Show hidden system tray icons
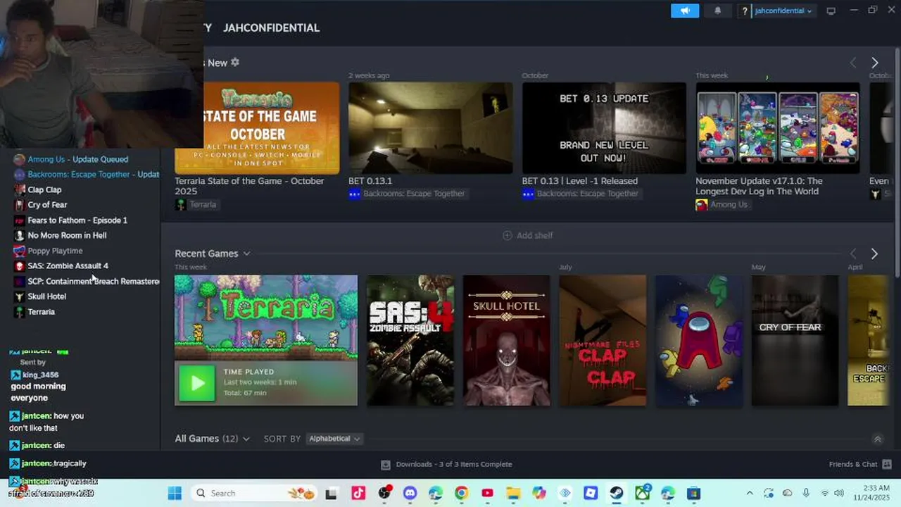 749,494
